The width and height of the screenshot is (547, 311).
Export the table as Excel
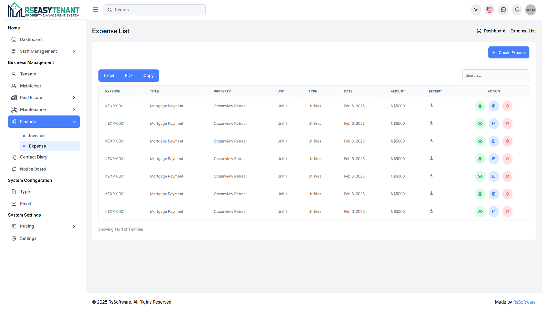pos(109,75)
